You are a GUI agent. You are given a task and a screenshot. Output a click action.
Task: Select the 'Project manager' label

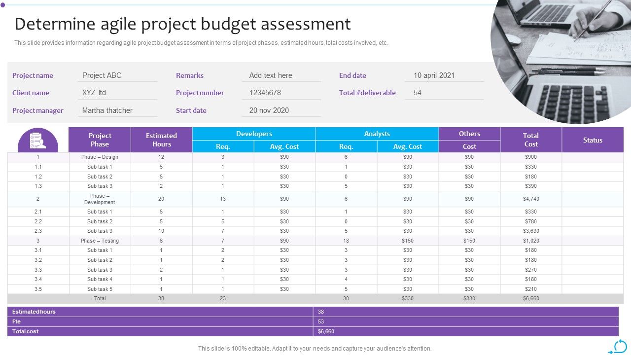click(x=38, y=110)
